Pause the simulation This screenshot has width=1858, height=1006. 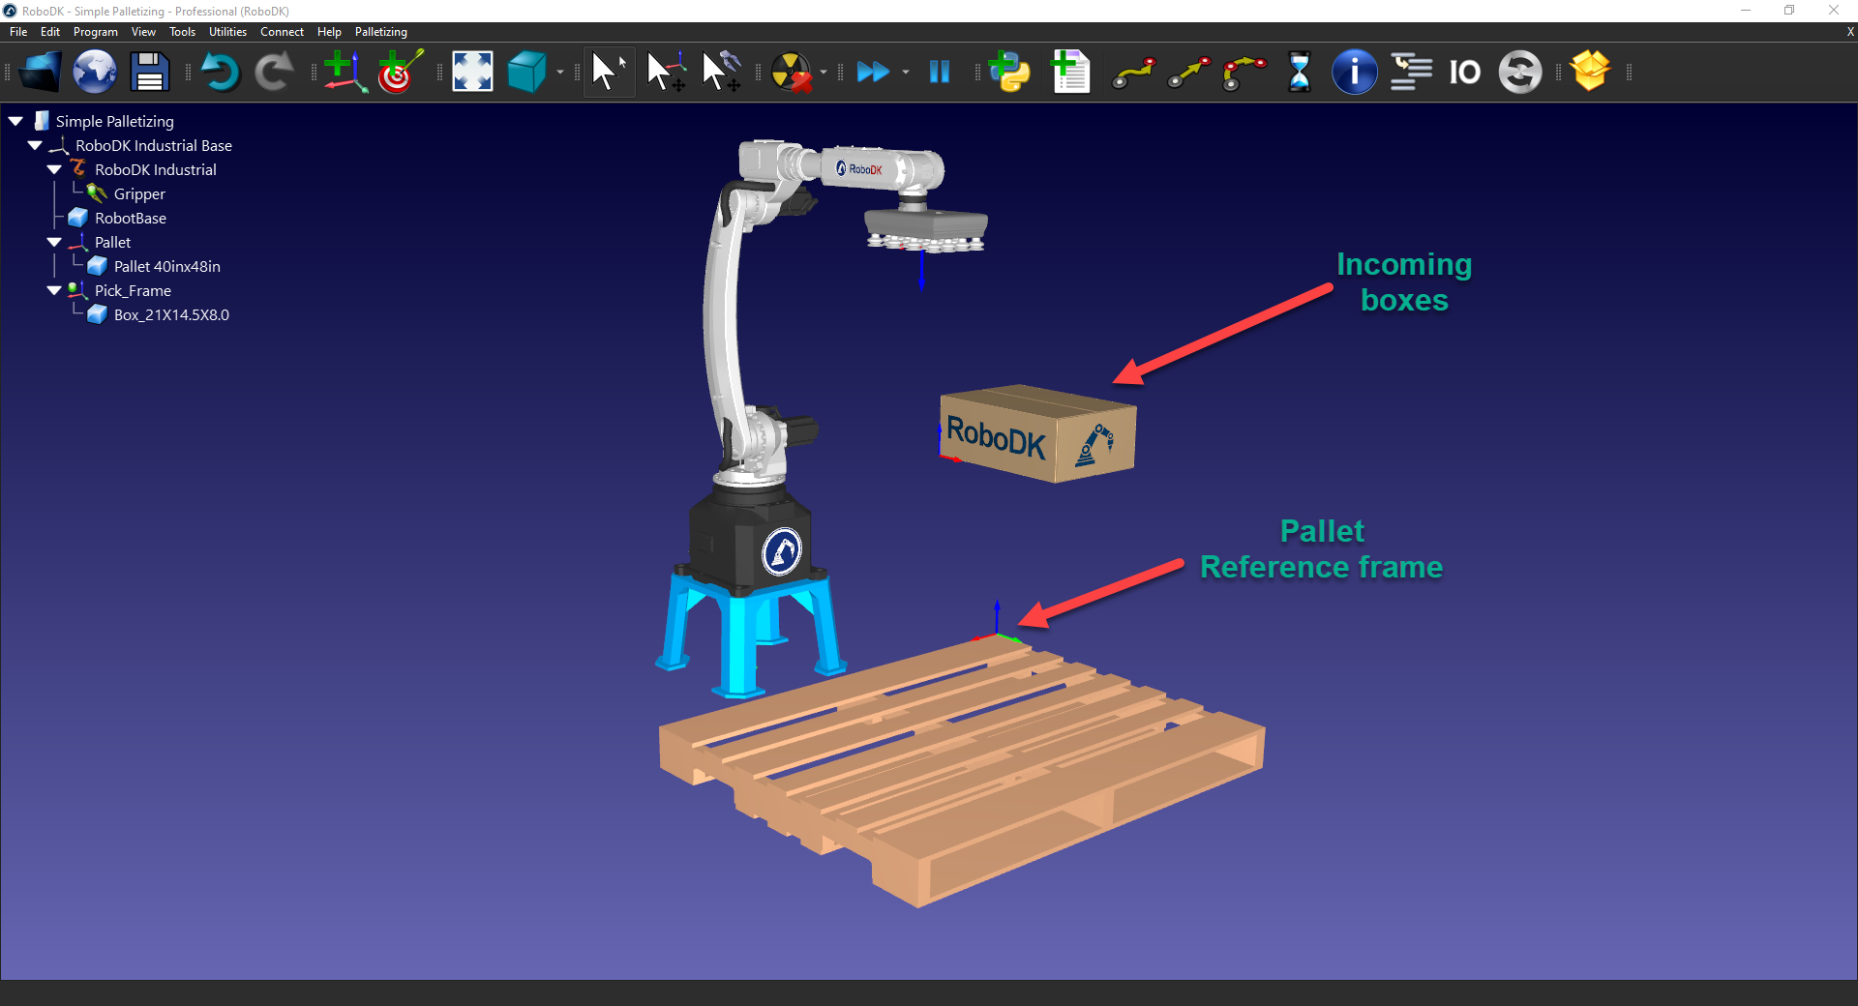point(940,72)
